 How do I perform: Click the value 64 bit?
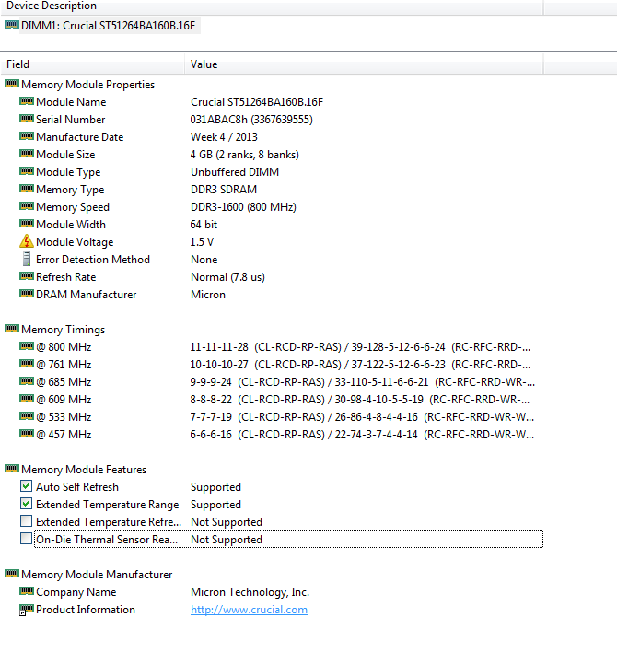pos(204,225)
